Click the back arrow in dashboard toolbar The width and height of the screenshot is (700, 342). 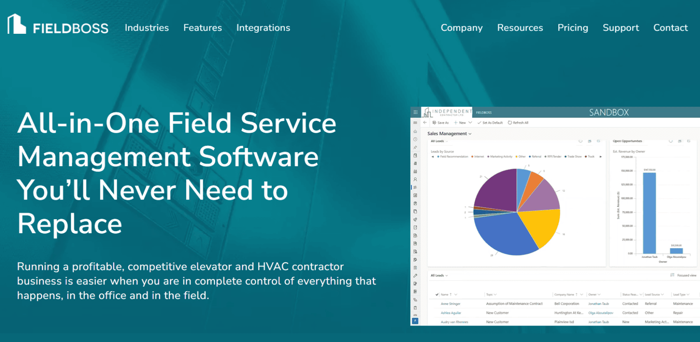425,123
